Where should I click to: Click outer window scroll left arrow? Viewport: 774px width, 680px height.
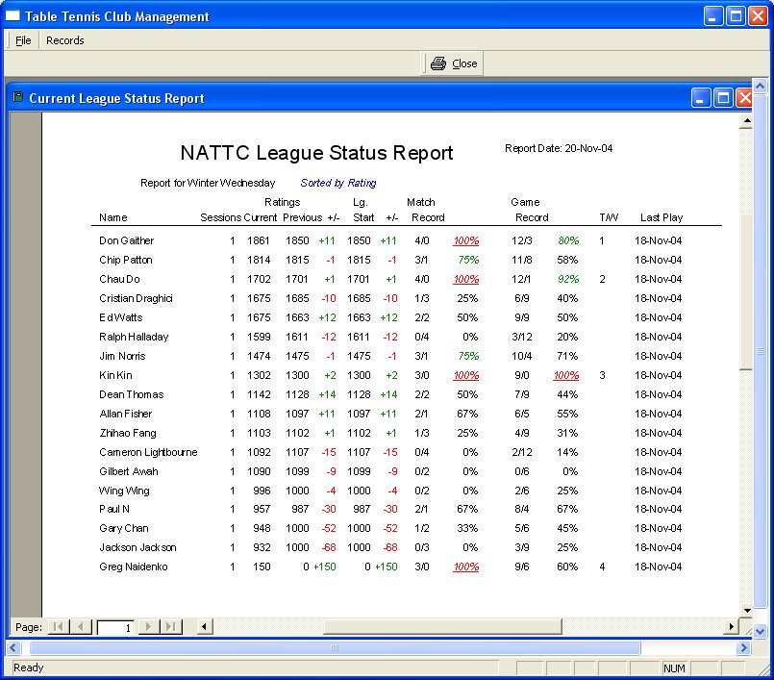coord(12,647)
